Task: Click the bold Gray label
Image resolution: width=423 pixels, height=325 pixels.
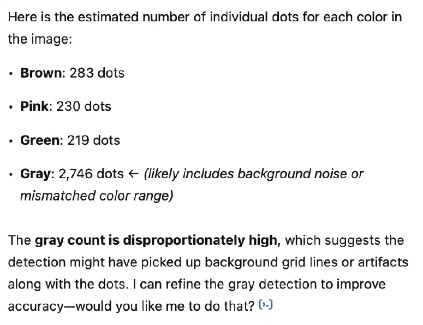Action: click(x=35, y=174)
